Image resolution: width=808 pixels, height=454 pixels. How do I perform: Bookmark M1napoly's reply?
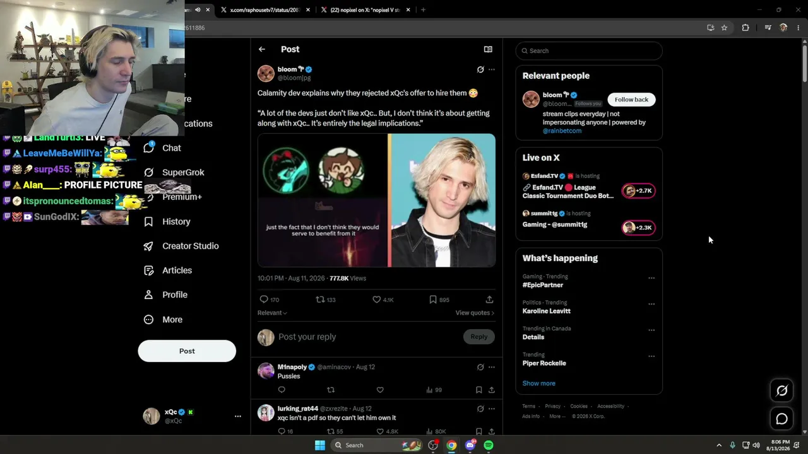click(479, 390)
